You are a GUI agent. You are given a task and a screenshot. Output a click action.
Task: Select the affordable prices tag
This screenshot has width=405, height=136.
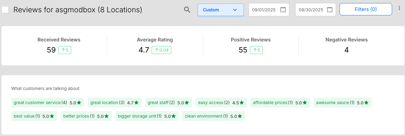tap(280, 103)
